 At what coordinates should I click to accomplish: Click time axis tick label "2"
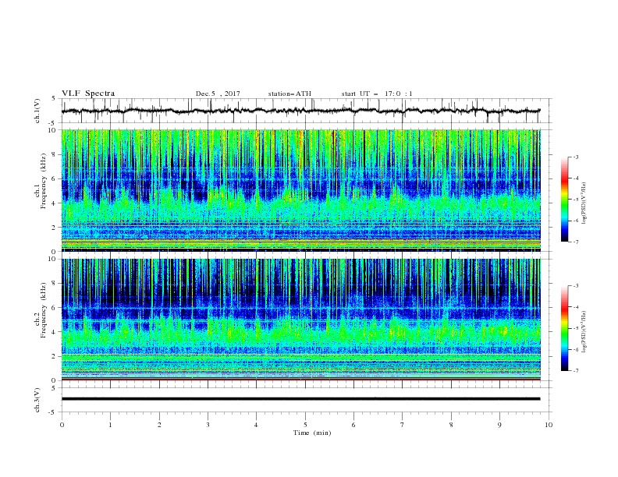159,425
